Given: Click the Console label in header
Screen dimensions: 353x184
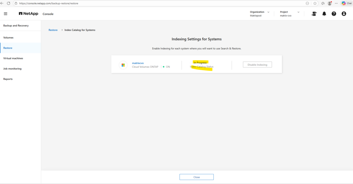Looking at the screenshot, I should tap(48, 14).
